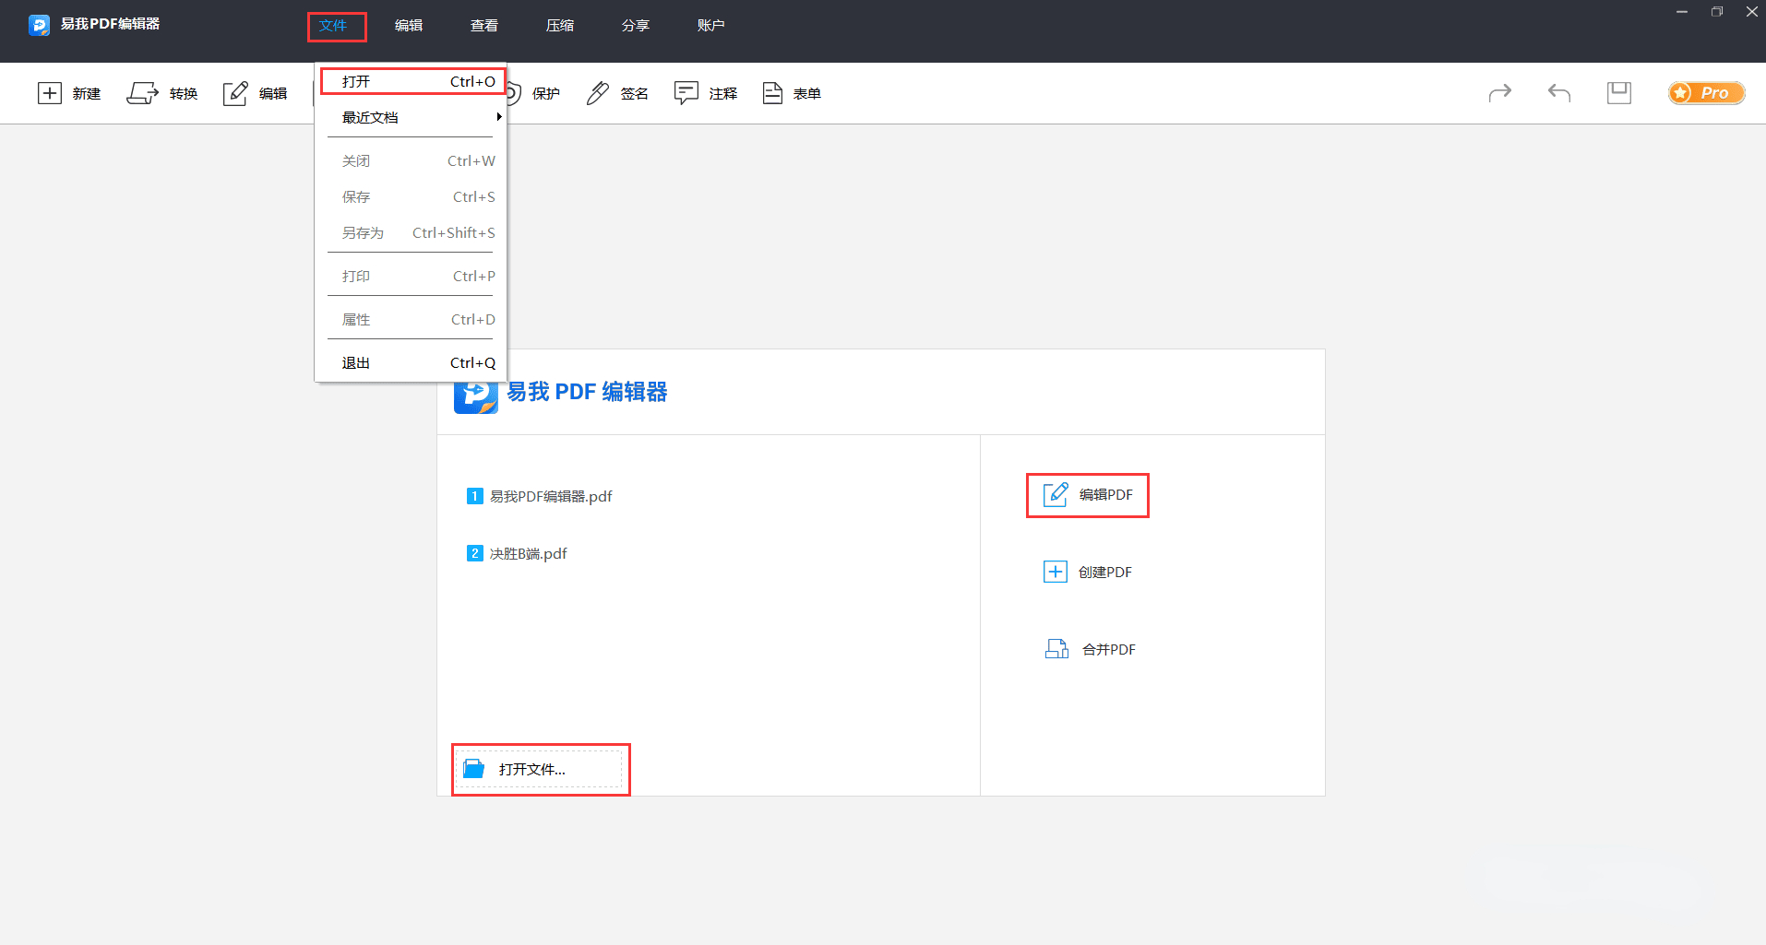The width and height of the screenshot is (1766, 945).
Task: Click the undo arrow icon
Action: (x=1559, y=92)
